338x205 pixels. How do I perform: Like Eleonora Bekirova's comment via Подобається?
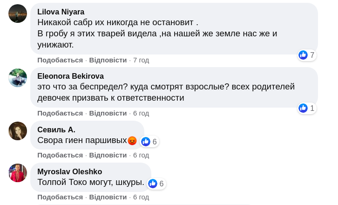[60, 113]
